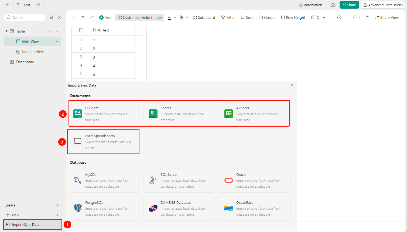The height and width of the screenshot is (232, 407).
Task: Collapse the sidebar with double chevron
Action: click(59, 17)
